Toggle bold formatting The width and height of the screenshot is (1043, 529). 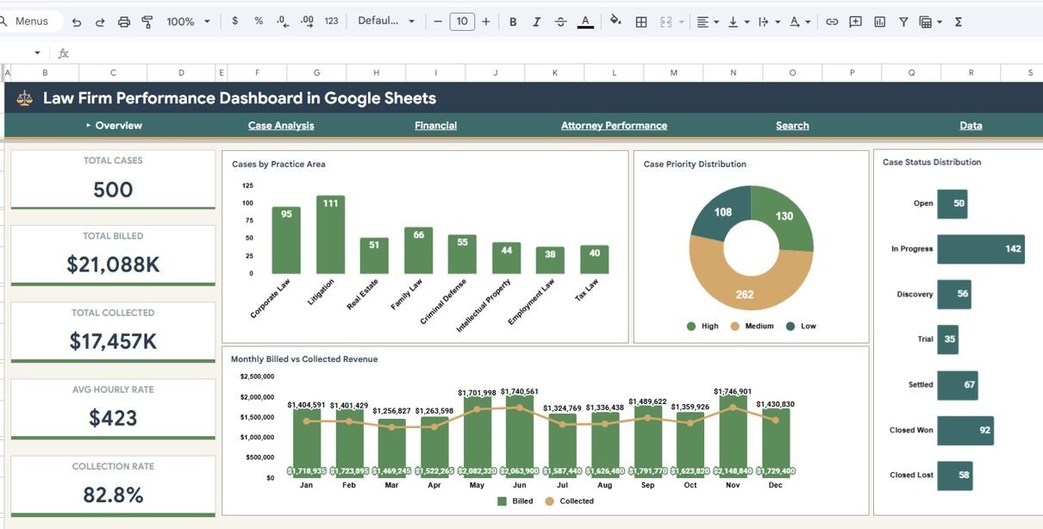tap(513, 22)
